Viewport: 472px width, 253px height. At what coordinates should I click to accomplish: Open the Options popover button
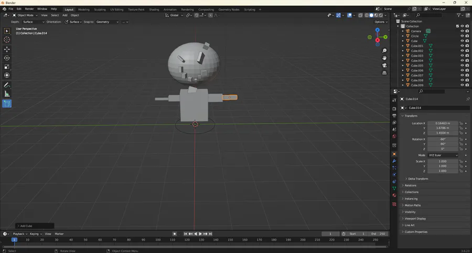point(381,22)
